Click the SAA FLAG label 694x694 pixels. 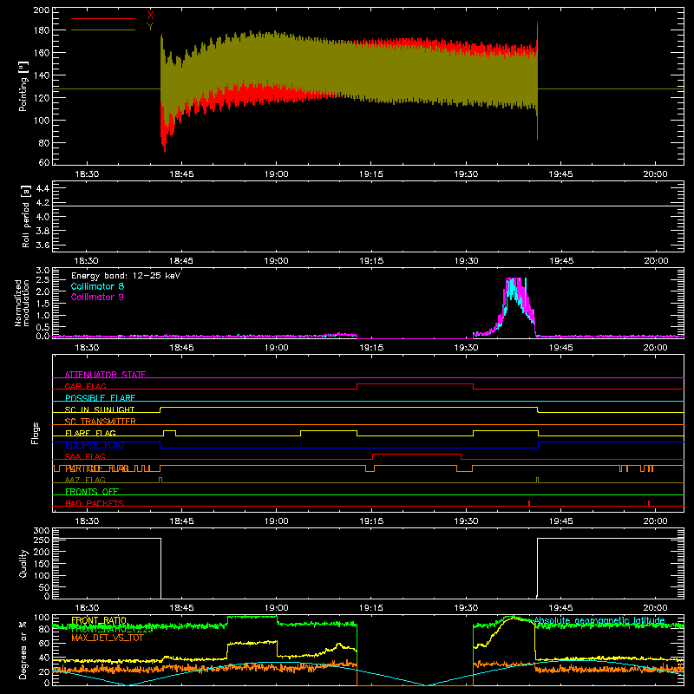[x=85, y=456]
